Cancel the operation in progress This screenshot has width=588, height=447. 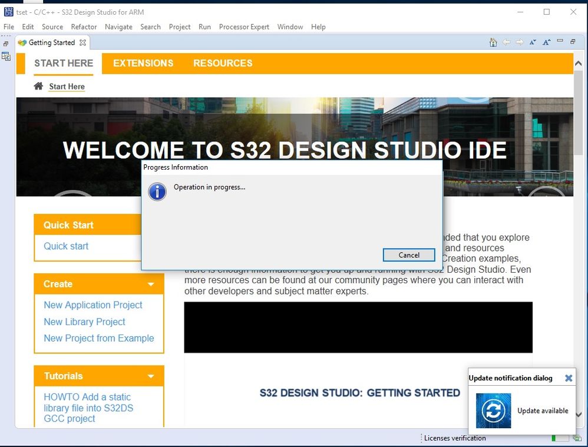point(409,255)
